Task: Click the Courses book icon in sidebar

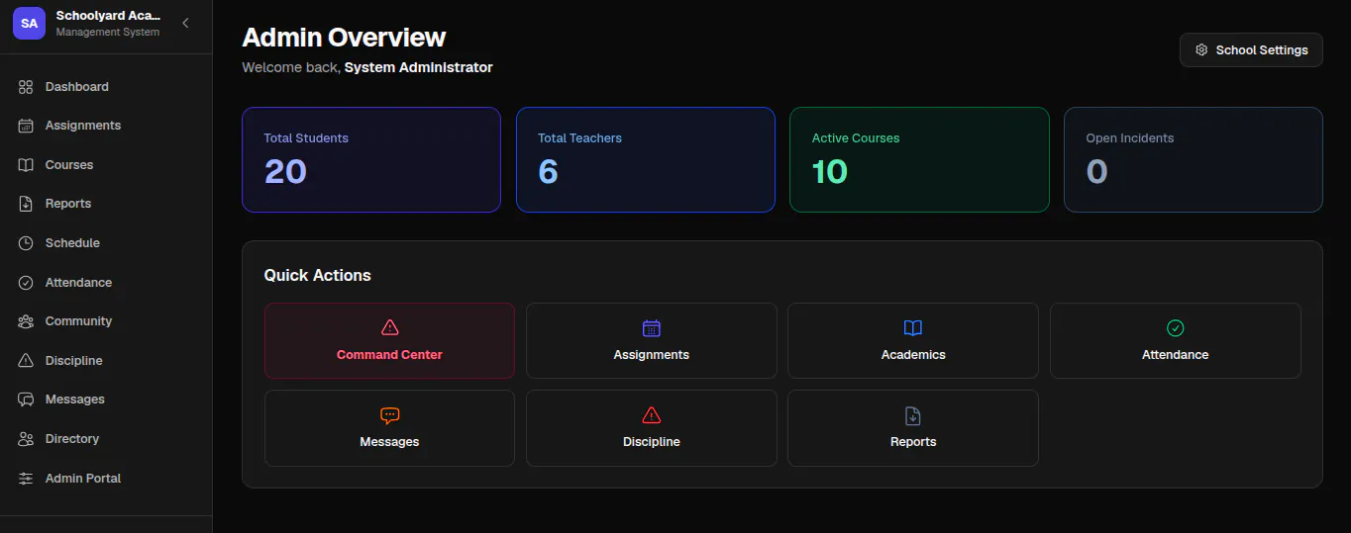Action: (26, 165)
